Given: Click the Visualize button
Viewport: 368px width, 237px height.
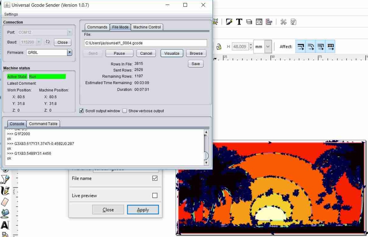Looking at the screenshot, I should pyautogui.click(x=172, y=53).
